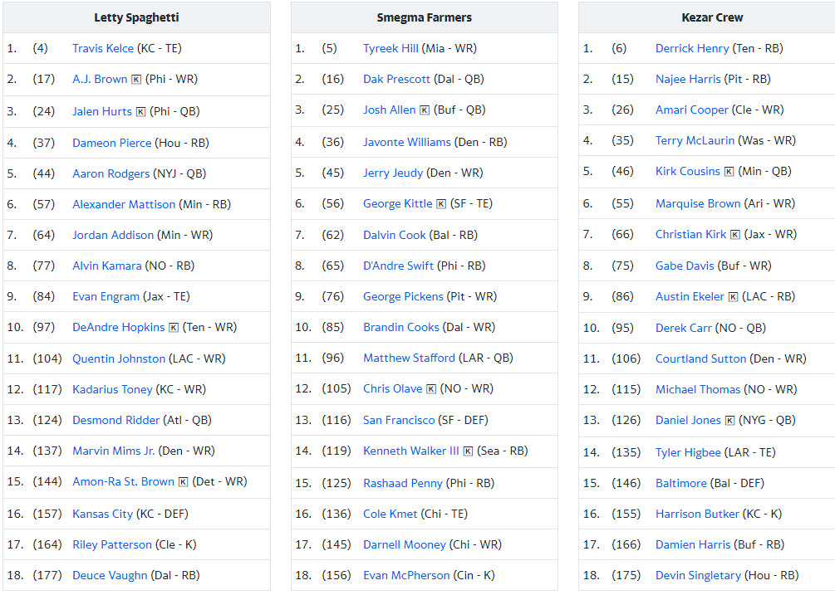Image resolution: width=835 pixels, height=595 pixels.
Task: Click the keeper icon next to Jalen Hurts
Action: (x=140, y=112)
